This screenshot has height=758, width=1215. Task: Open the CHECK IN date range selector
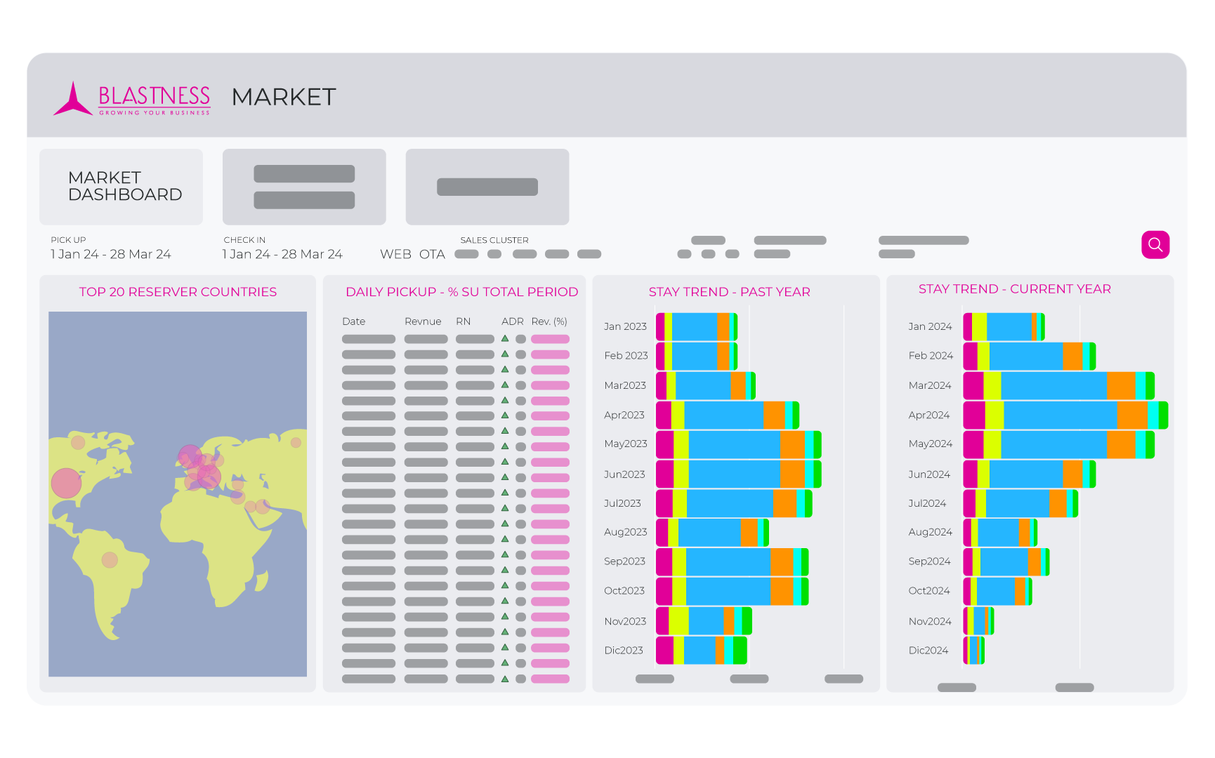pos(282,254)
